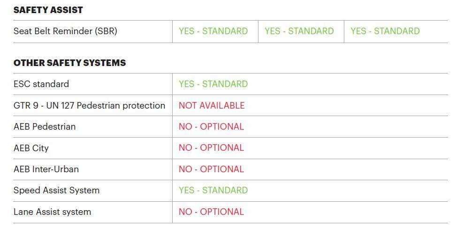
Task: Click NO - OPTIONAL beside AEB Pedestrian
Action: click(x=211, y=127)
